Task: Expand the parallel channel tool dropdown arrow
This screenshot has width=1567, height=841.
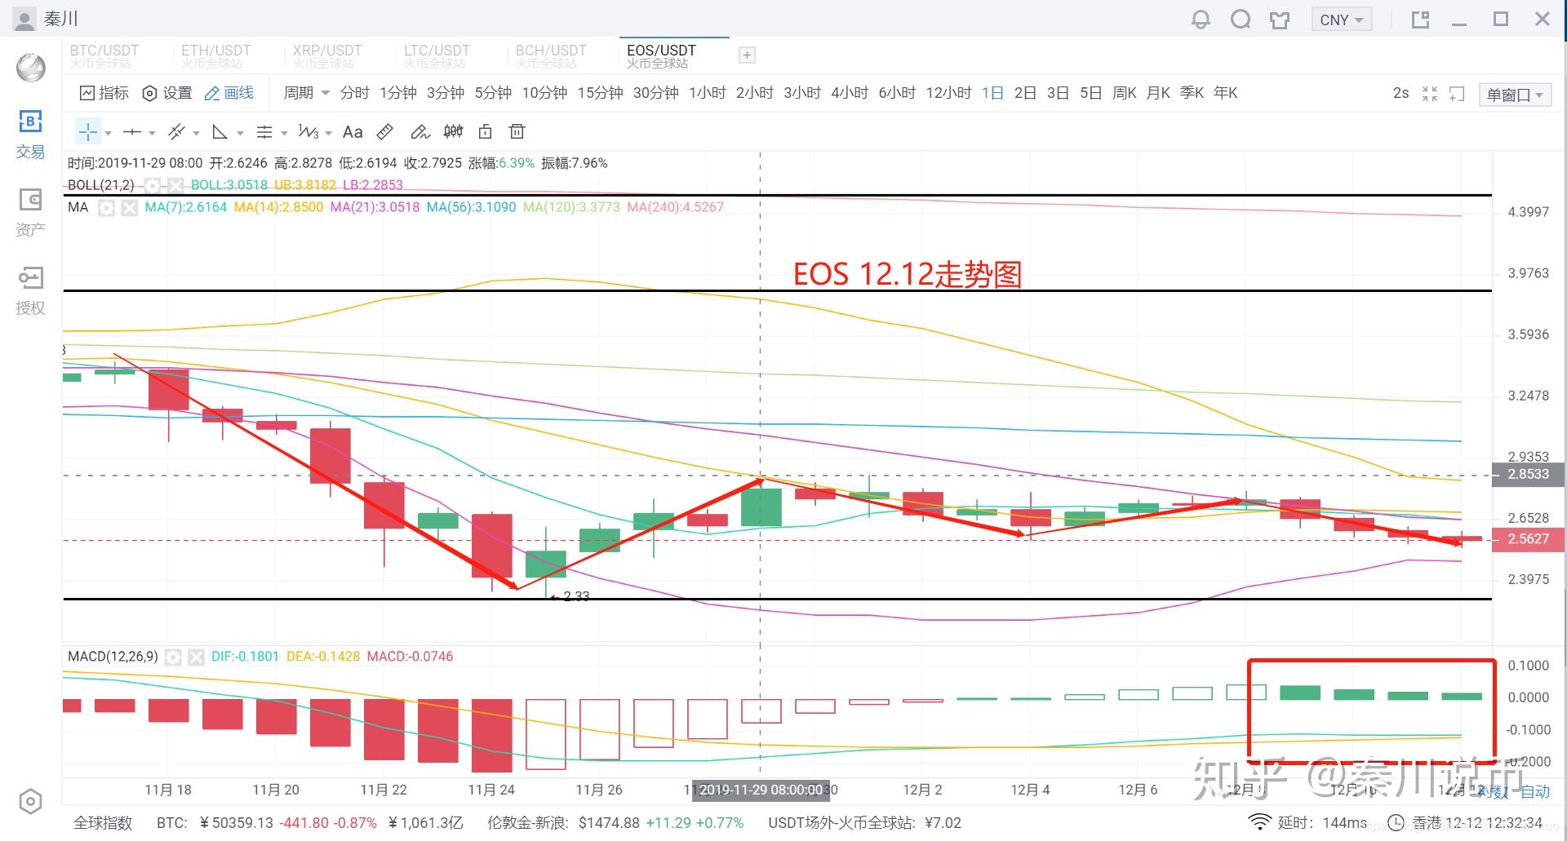Action: [196, 133]
